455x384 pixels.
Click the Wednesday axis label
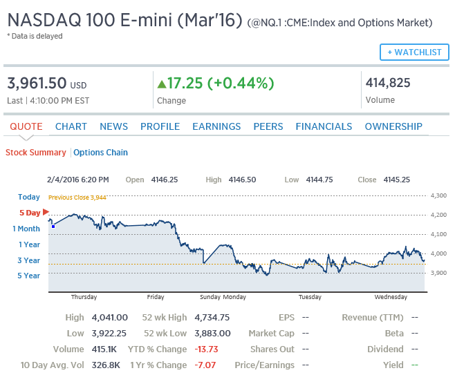[391, 297]
